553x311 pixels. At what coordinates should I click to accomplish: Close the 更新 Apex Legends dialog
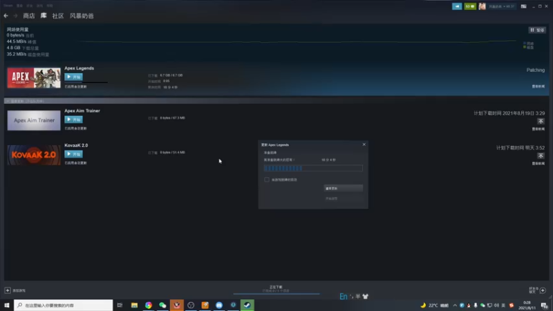[x=364, y=144]
